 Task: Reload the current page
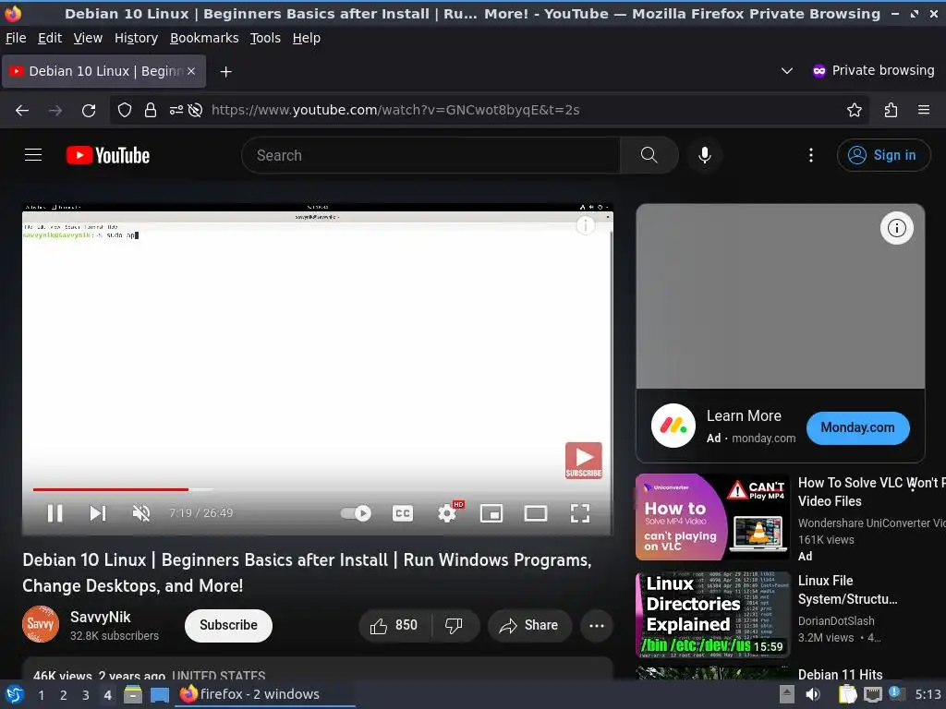[89, 110]
